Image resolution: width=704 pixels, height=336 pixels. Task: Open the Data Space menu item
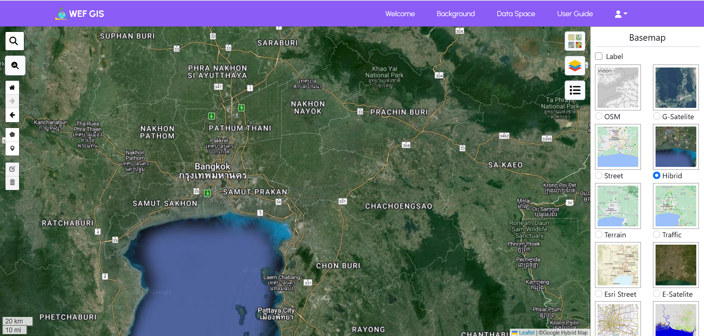coord(516,14)
